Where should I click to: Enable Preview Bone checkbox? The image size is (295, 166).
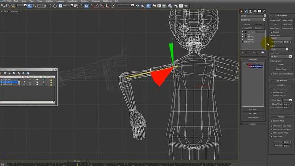[271, 92]
